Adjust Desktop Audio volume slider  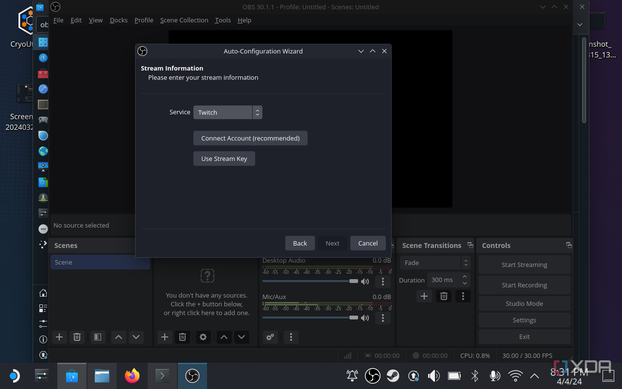point(310,281)
